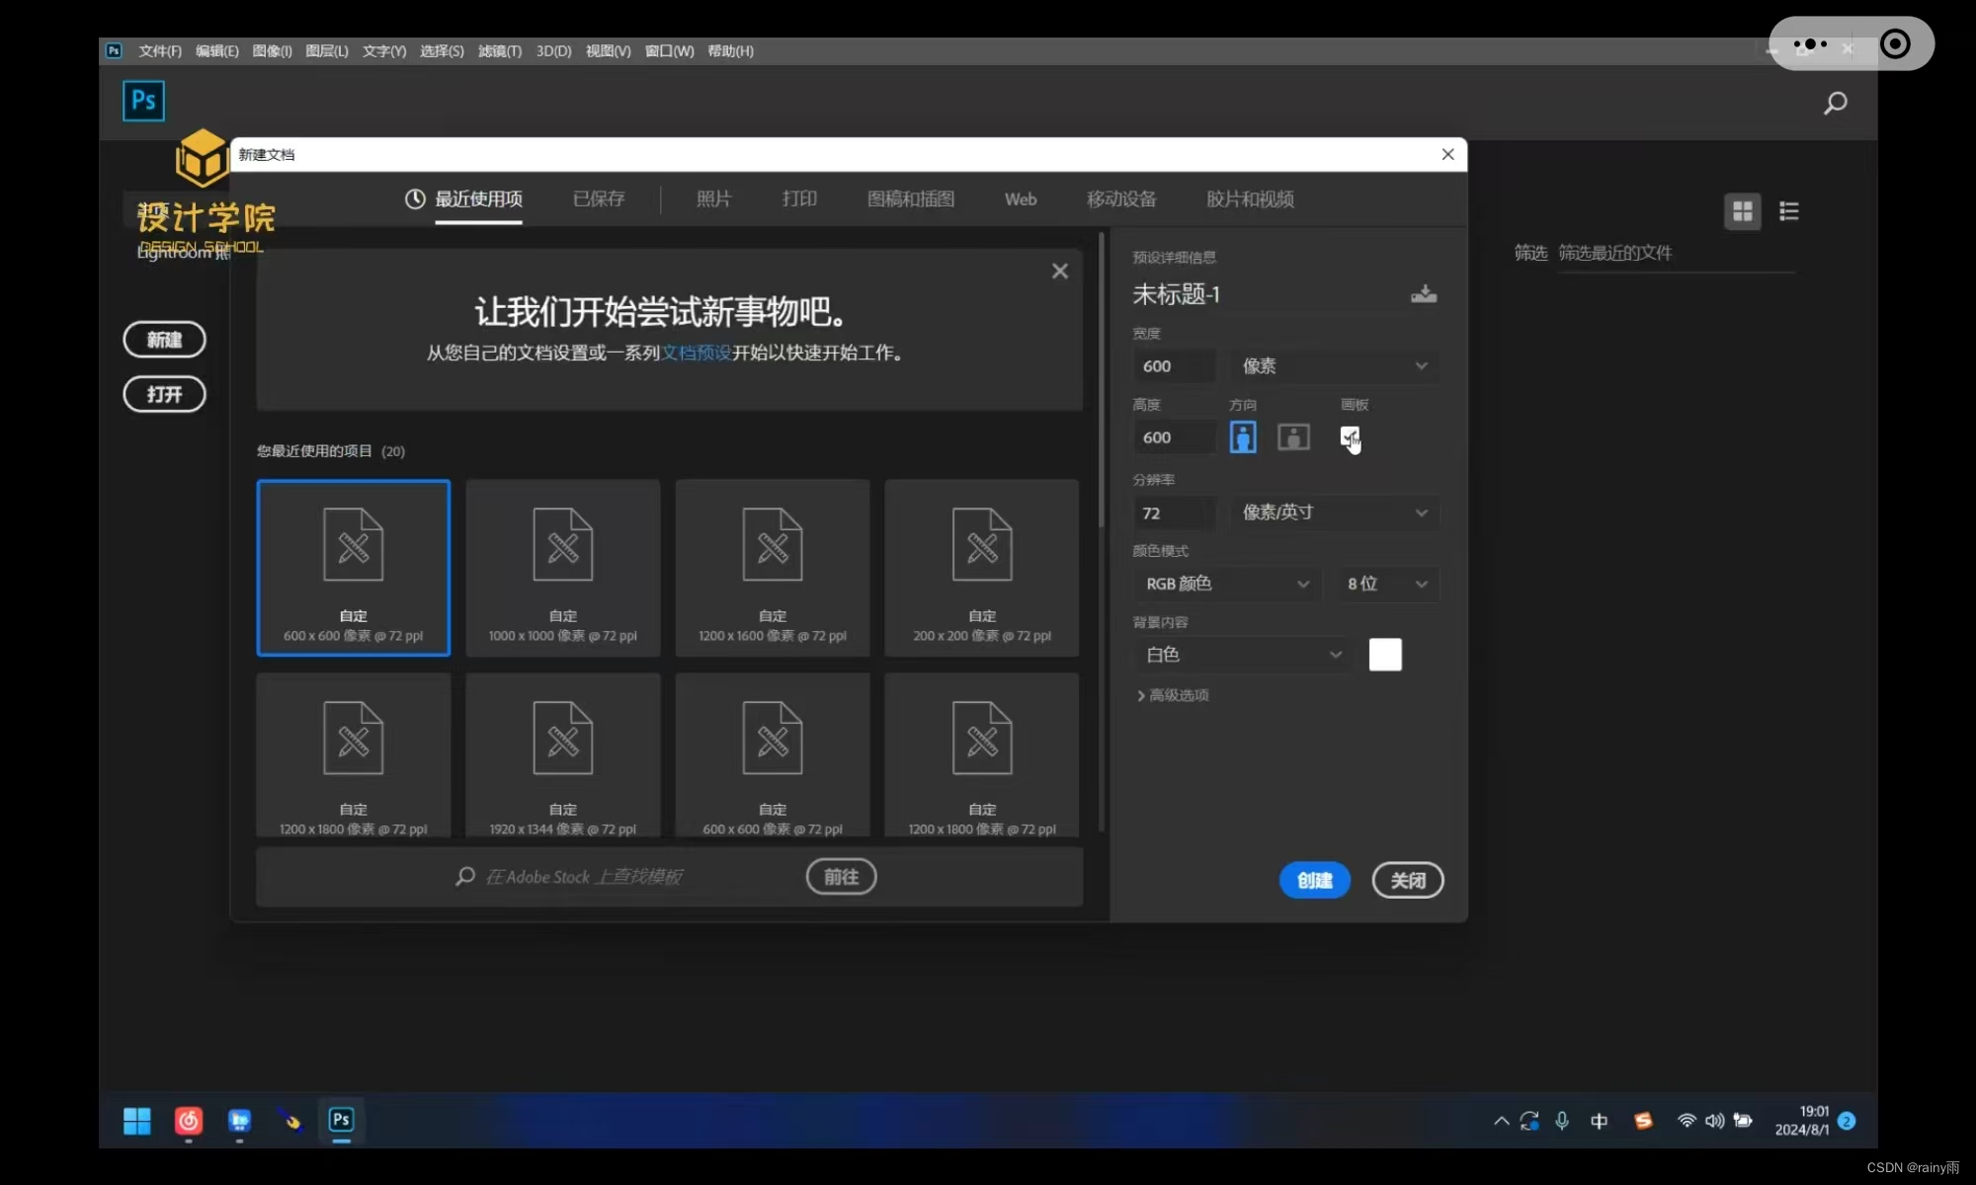The width and height of the screenshot is (1976, 1185).
Task: Open the 文件(F) menu
Action: click(x=160, y=51)
